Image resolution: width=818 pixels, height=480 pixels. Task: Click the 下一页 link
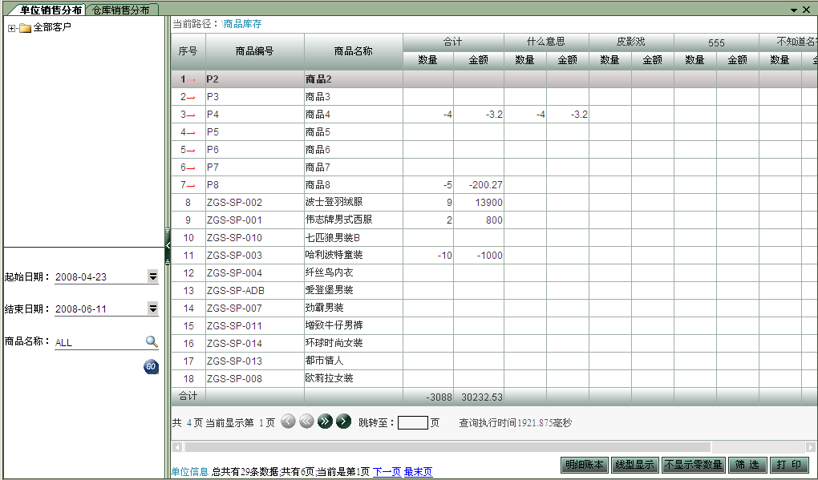[387, 472]
